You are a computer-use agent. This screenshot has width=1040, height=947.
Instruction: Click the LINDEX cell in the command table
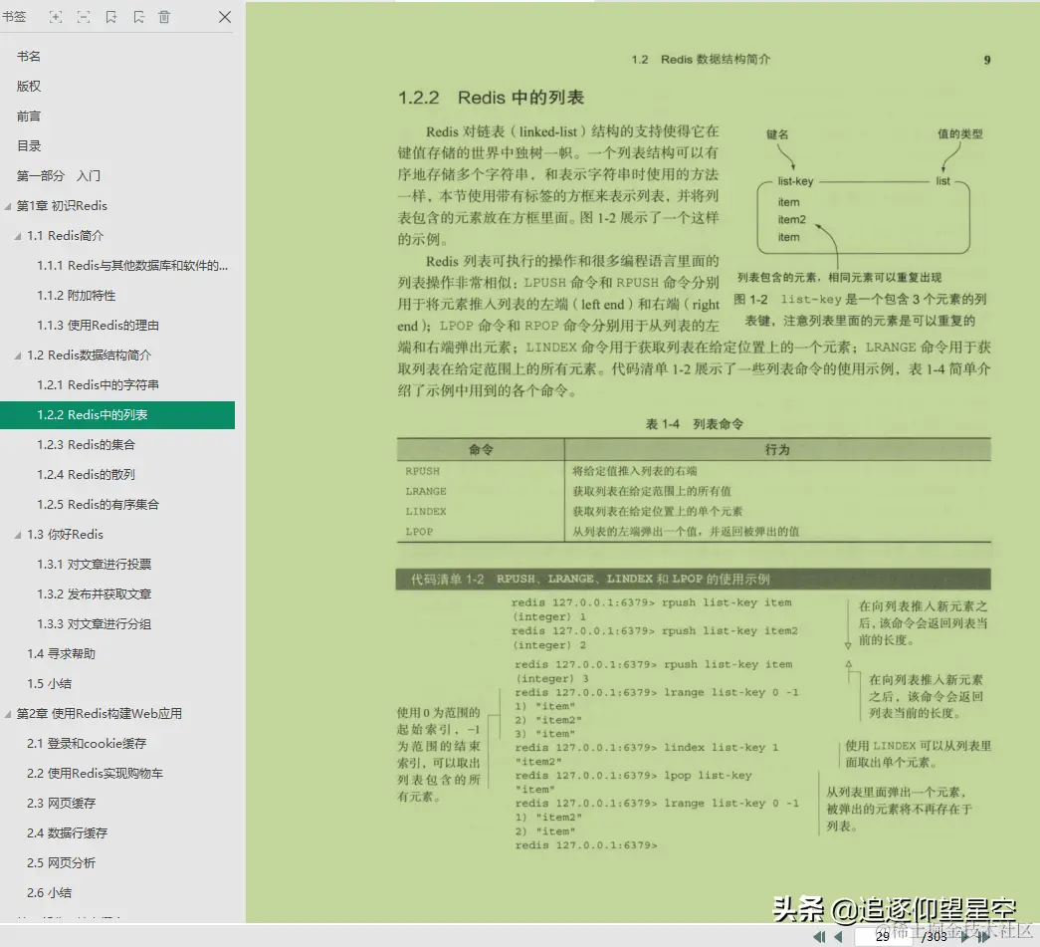click(x=426, y=512)
